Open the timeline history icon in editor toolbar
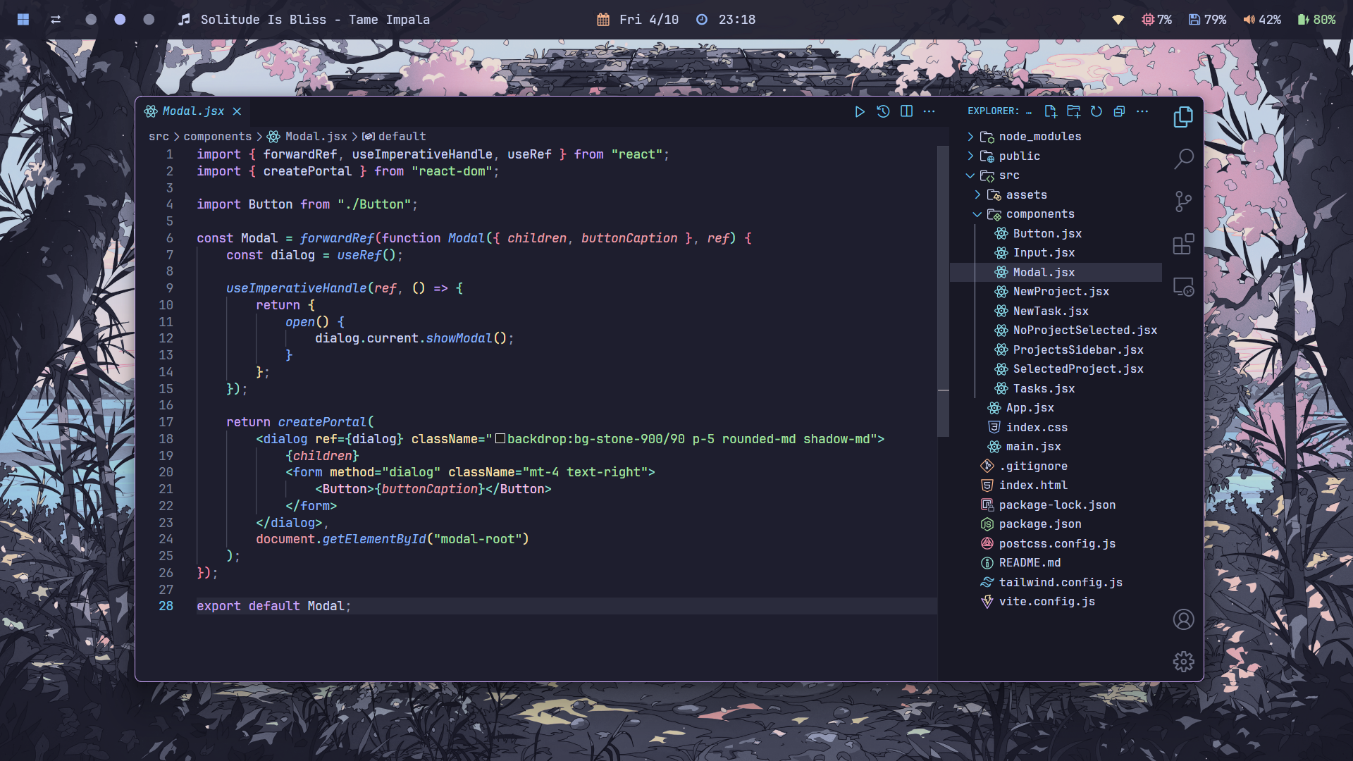The width and height of the screenshot is (1353, 761). pos(883,111)
